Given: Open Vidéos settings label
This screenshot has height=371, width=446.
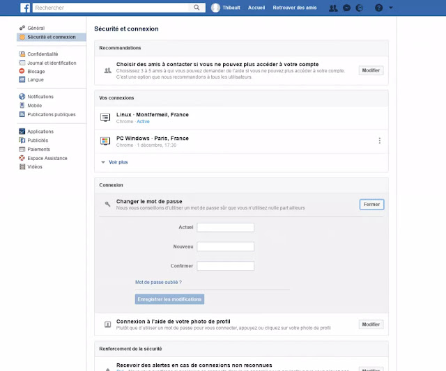Looking at the screenshot, I should point(35,167).
